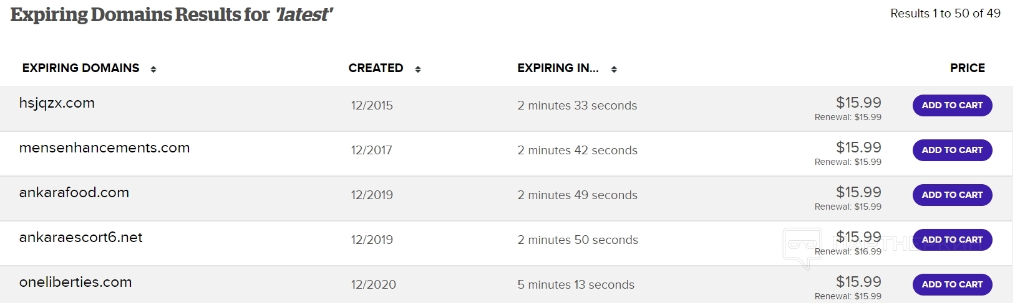The height and width of the screenshot is (303, 1015).
Task: Click the Renewal: $16.99 text
Action: click(x=848, y=251)
